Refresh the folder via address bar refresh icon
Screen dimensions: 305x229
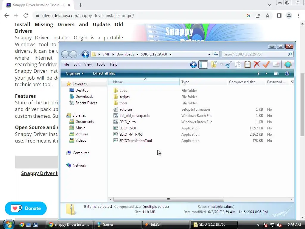click(x=216, y=54)
